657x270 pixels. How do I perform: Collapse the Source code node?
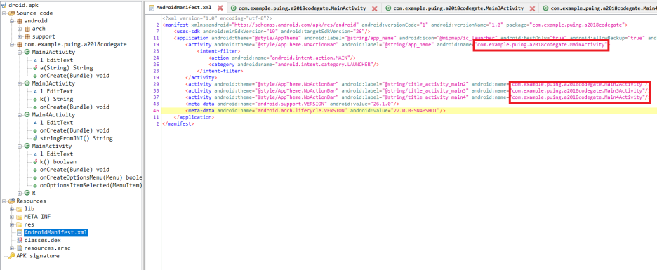click(4, 13)
